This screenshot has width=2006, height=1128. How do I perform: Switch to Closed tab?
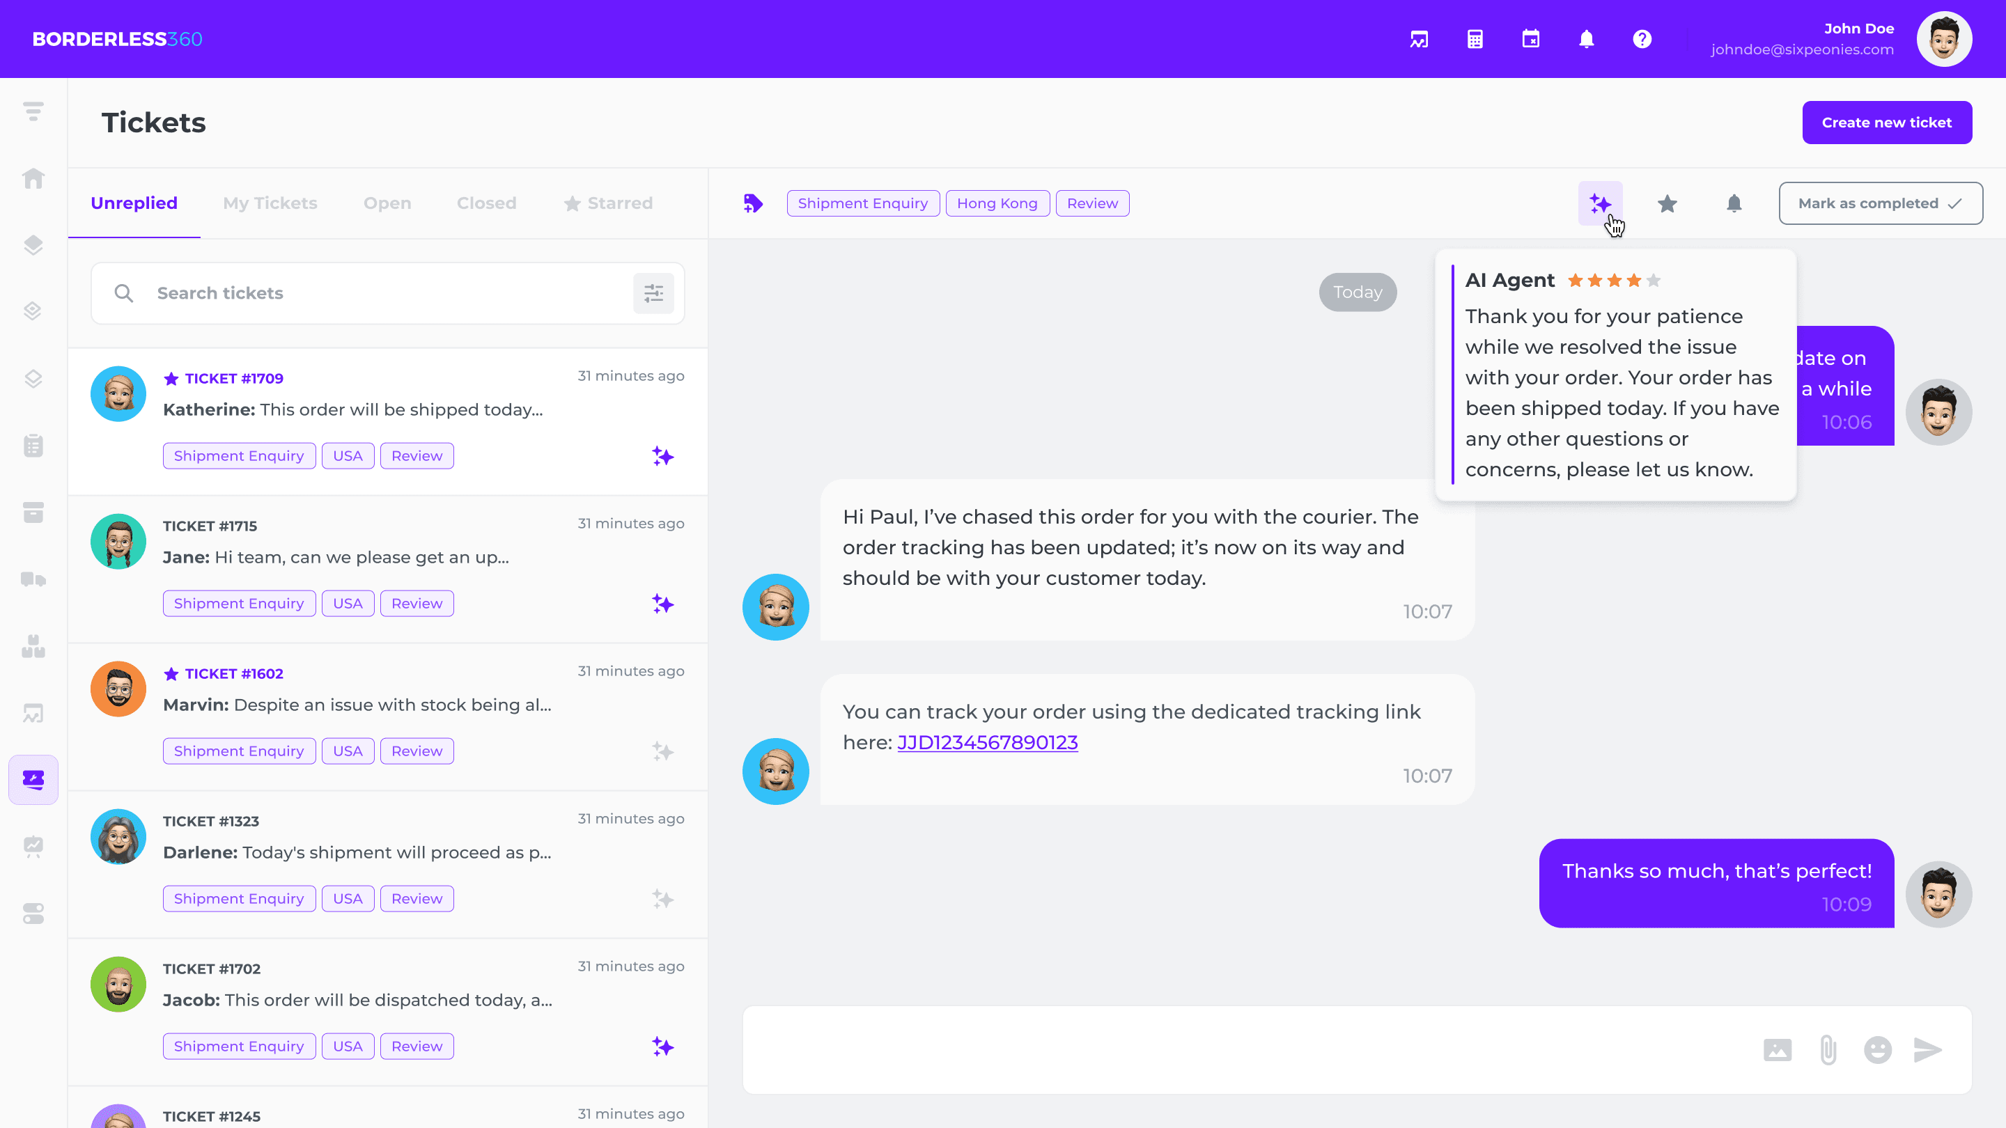click(487, 203)
